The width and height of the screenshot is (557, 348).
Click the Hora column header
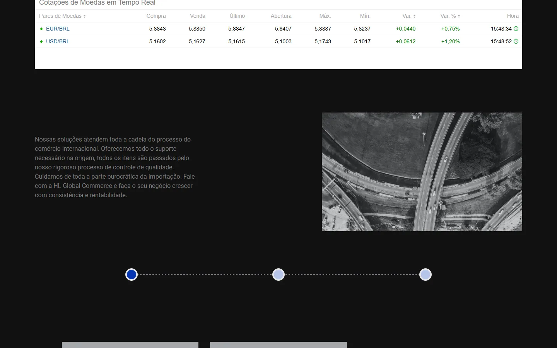click(x=513, y=16)
